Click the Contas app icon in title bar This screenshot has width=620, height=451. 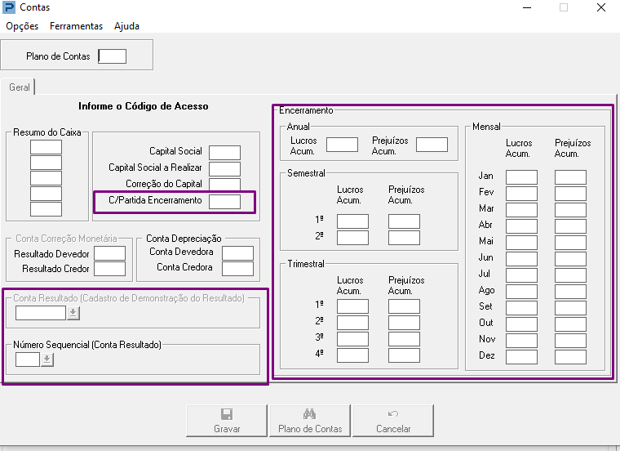tap(9, 7)
